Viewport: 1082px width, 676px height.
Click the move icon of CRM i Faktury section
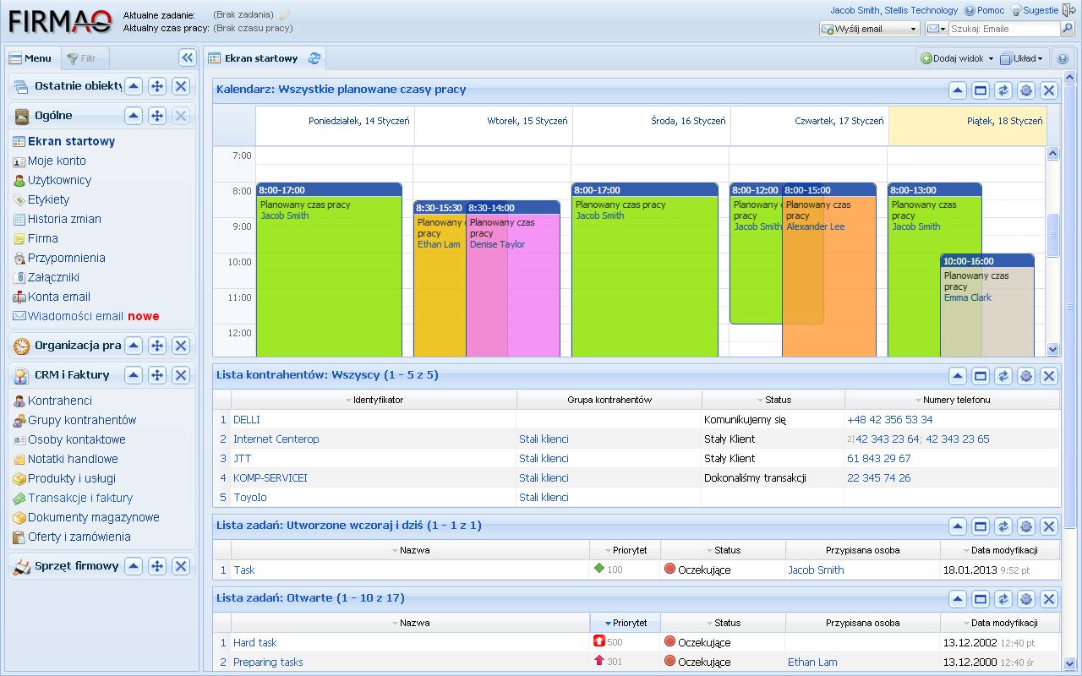pos(157,375)
